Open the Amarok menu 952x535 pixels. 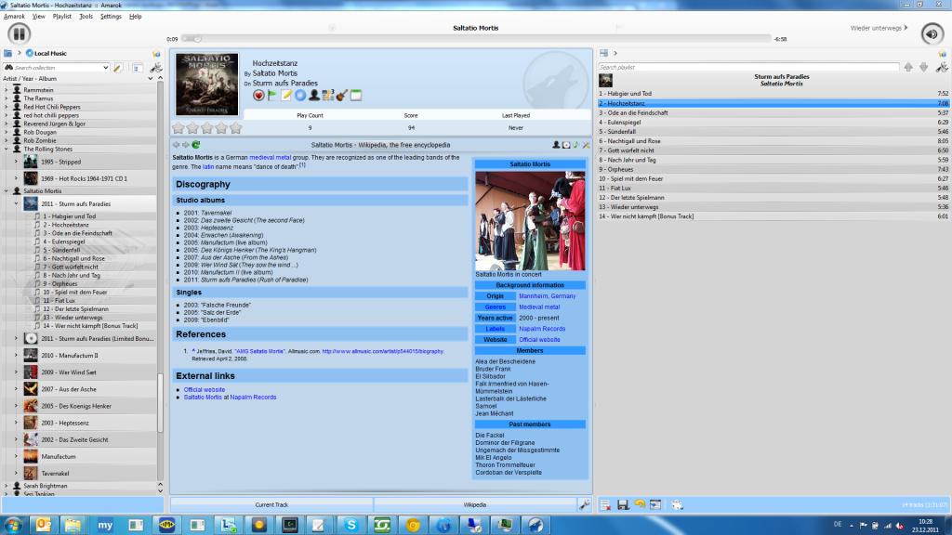pyautogui.click(x=14, y=17)
